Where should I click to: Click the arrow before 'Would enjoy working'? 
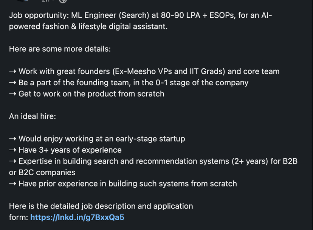[13, 139]
